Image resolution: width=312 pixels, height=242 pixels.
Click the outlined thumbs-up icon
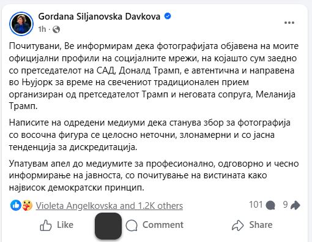click(x=46, y=225)
